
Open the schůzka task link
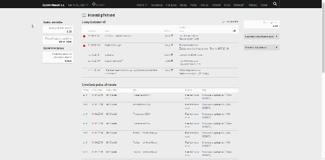(109, 55)
